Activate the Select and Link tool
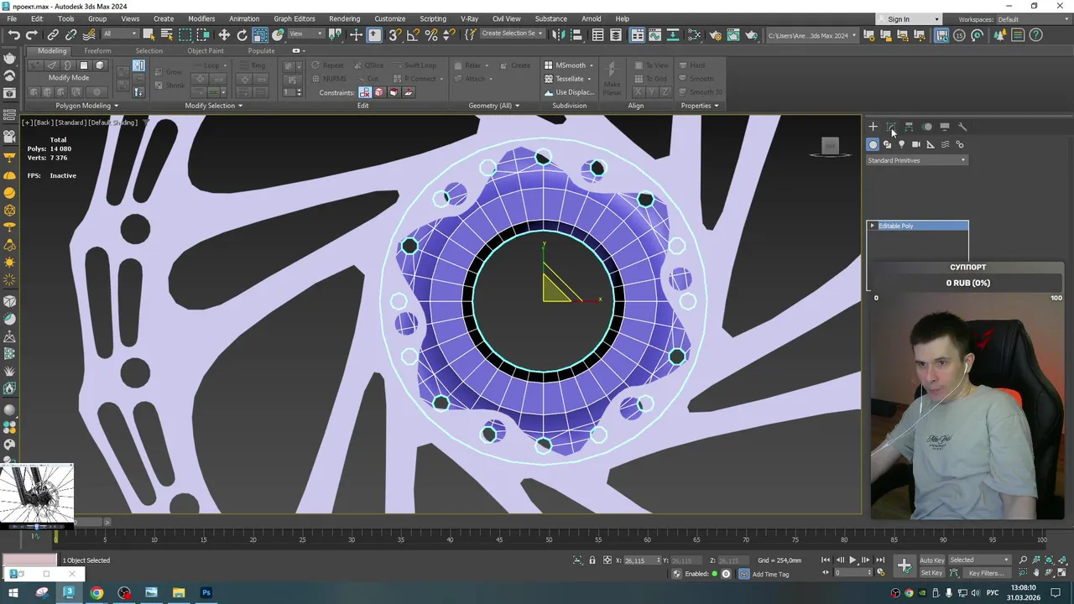The width and height of the screenshot is (1074, 604). pyautogui.click(x=53, y=34)
